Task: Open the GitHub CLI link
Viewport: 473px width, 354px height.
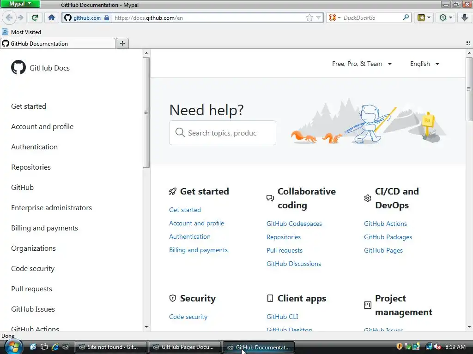Action: pos(282,317)
